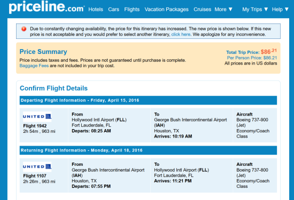Viewport: 294px width, 200px height.
Task: Select Flights in the top navigation
Action: coord(132,10)
